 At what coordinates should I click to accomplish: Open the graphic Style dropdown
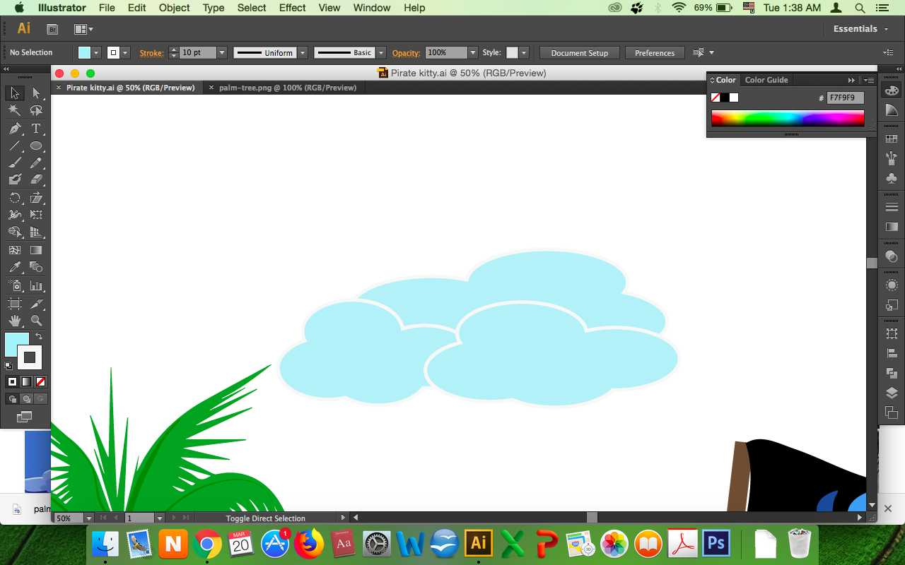point(523,53)
